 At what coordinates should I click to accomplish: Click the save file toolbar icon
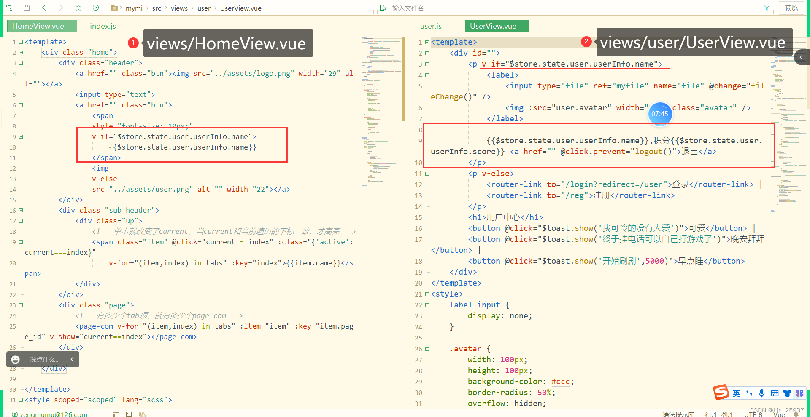(27, 8)
